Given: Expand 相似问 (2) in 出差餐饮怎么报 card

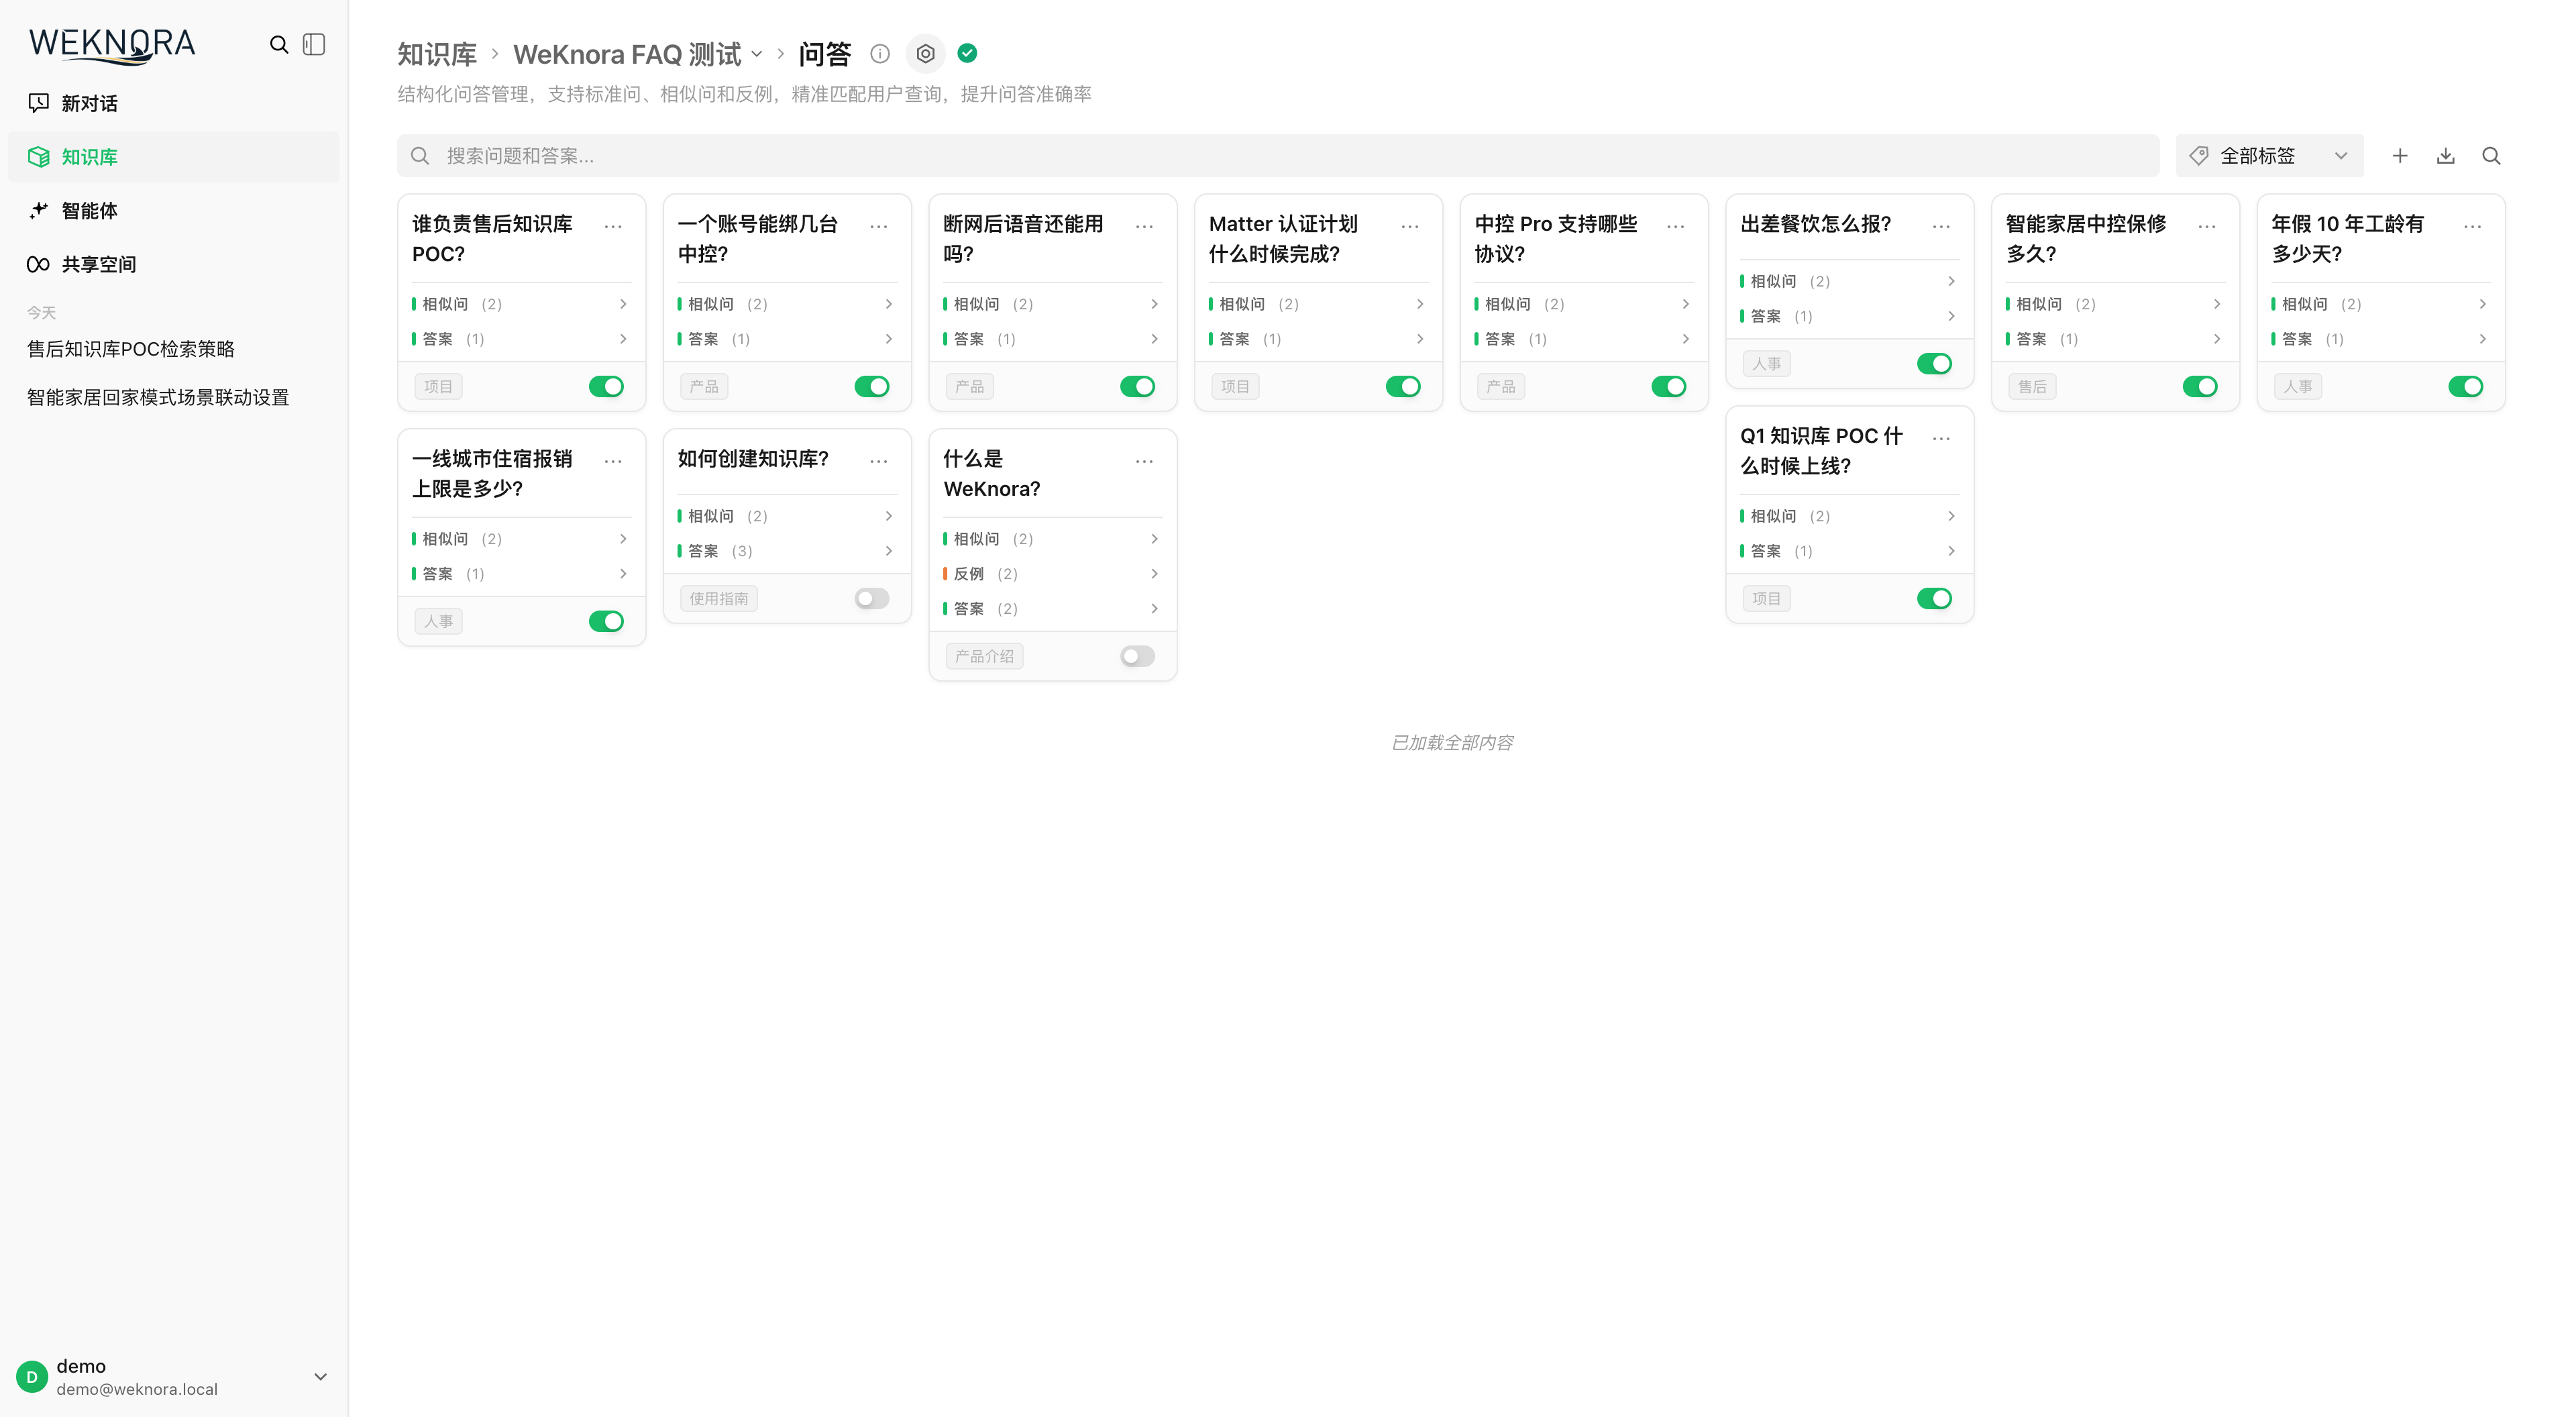Looking at the screenshot, I should point(1849,282).
